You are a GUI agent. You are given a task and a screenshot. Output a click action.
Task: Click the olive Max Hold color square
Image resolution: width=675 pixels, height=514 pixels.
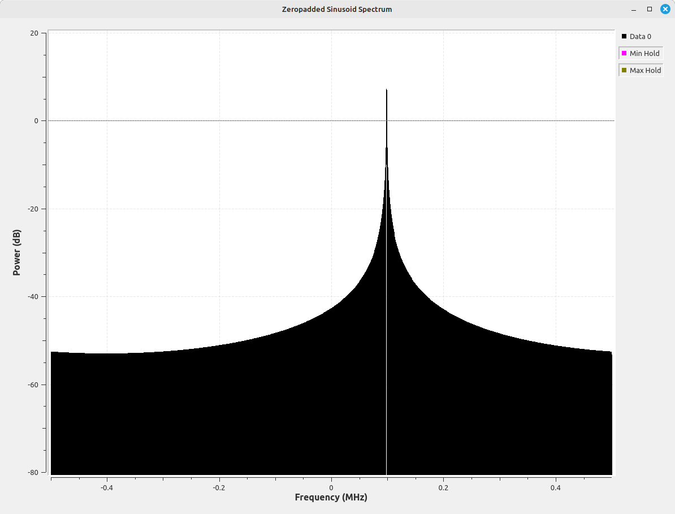pos(624,70)
